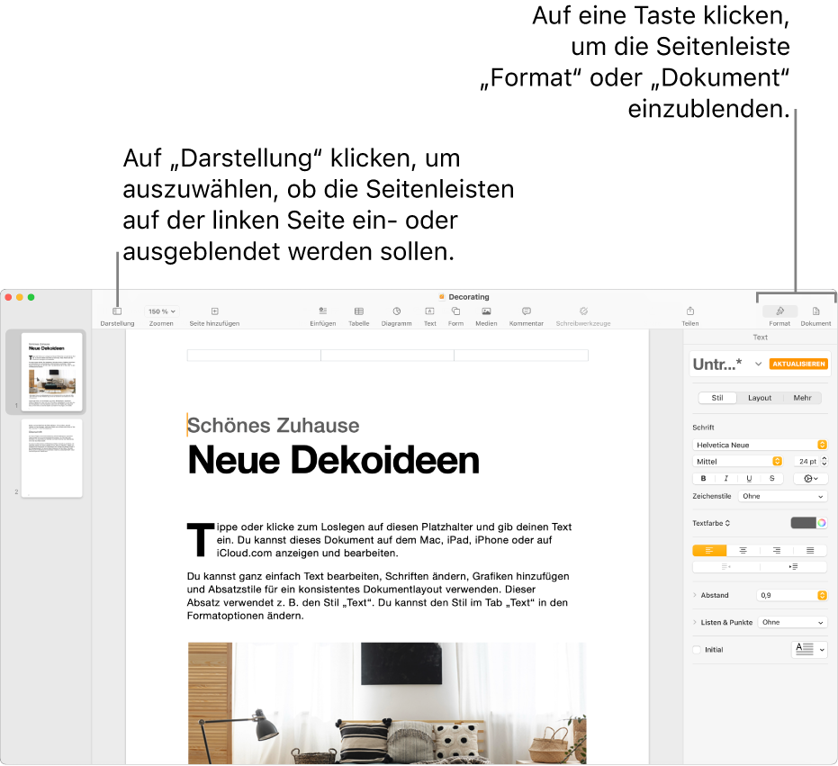This screenshot has height=766, width=838.
Task: Open list style Ohne dropdown
Action: pos(792,622)
